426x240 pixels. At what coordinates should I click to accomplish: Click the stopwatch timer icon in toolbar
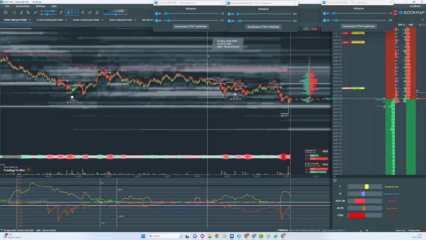point(83,13)
